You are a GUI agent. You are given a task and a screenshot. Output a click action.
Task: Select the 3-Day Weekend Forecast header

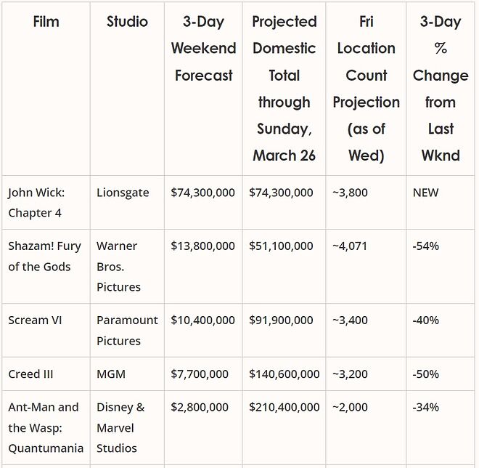pos(203,49)
